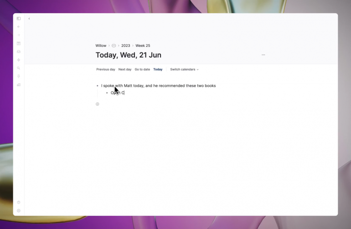Click the pin icon in sidebar
Screen dimensions: 351x229
pos(19,76)
